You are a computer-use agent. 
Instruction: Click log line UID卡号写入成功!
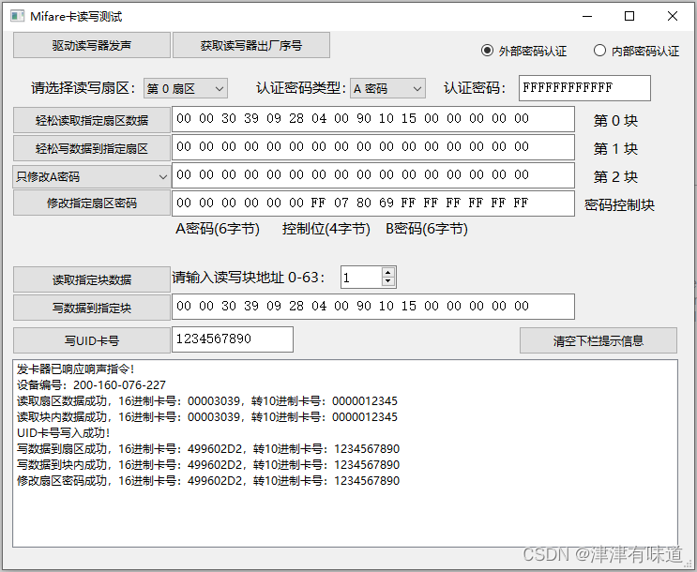tap(64, 433)
